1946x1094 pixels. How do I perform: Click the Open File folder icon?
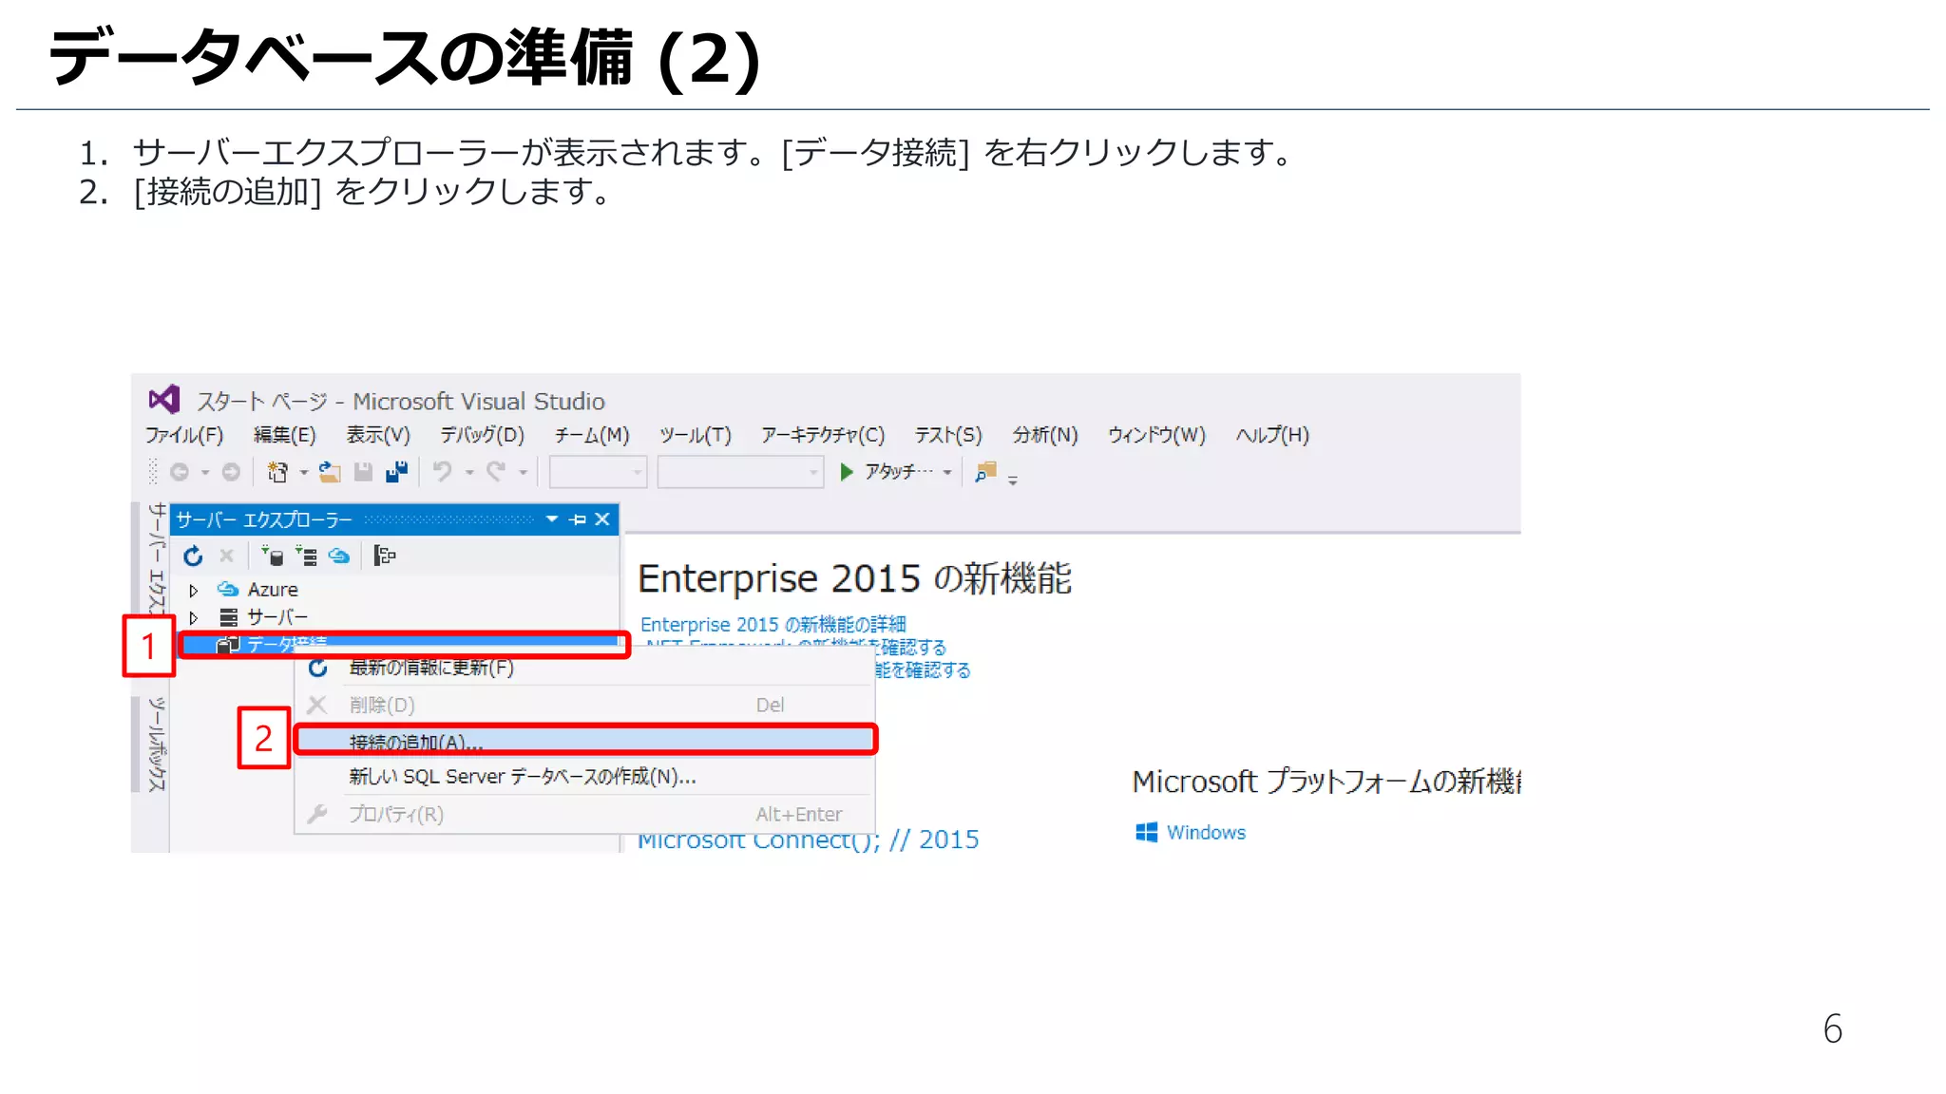(330, 472)
